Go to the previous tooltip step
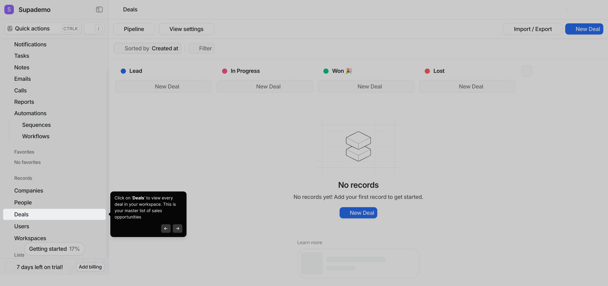 click(x=166, y=229)
